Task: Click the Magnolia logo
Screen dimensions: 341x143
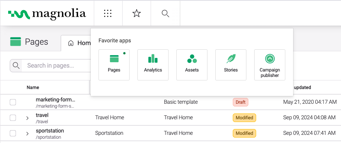Action: (x=47, y=14)
